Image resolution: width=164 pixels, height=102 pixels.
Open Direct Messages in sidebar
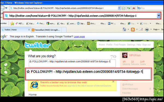point(130,89)
